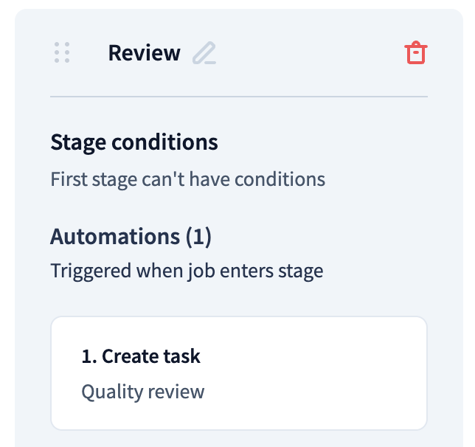
Task: Click the blank header area left of the trash icon
Action: [310, 53]
